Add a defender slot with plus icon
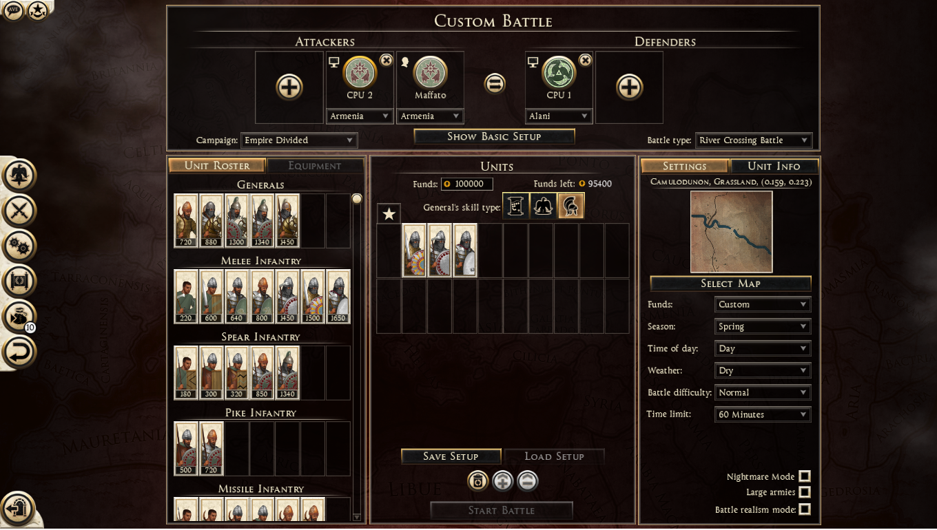The height and width of the screenshot is (530, 937). [x=628, y=87]
